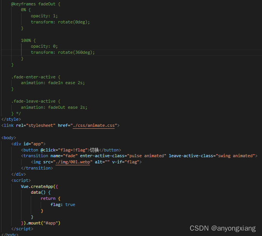Click the "swing animated" class string
The image size is (262, 236).
point(235,156)
